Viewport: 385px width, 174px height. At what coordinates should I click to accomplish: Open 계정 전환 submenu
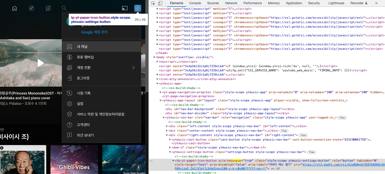(x=101, y=68)
